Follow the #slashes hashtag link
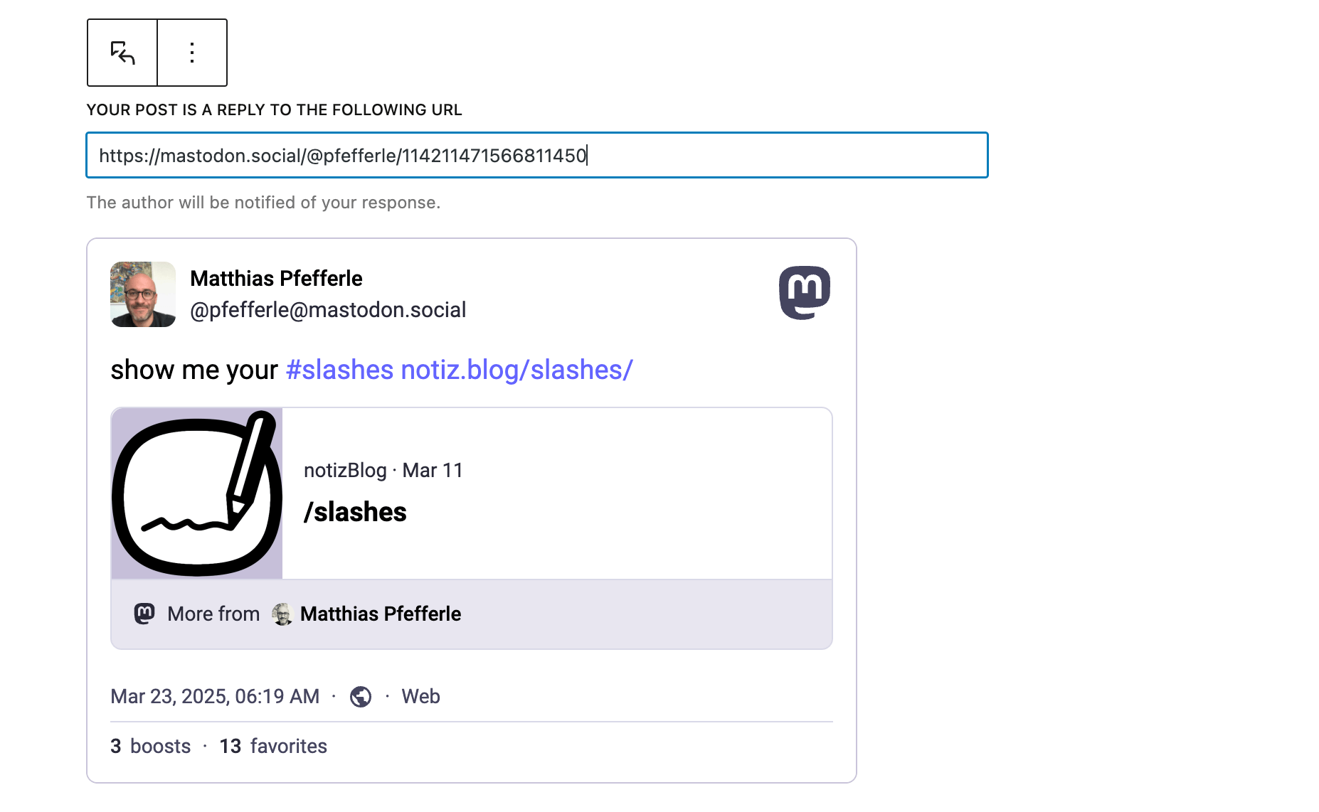Screen dimensions: 1319x812 click(x=339, y=370)
